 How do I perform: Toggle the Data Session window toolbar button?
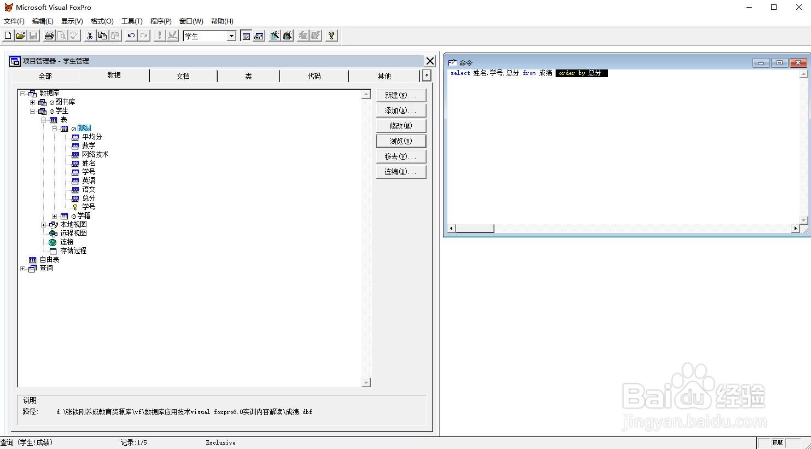pyautogui.click(x=259, y=36)
